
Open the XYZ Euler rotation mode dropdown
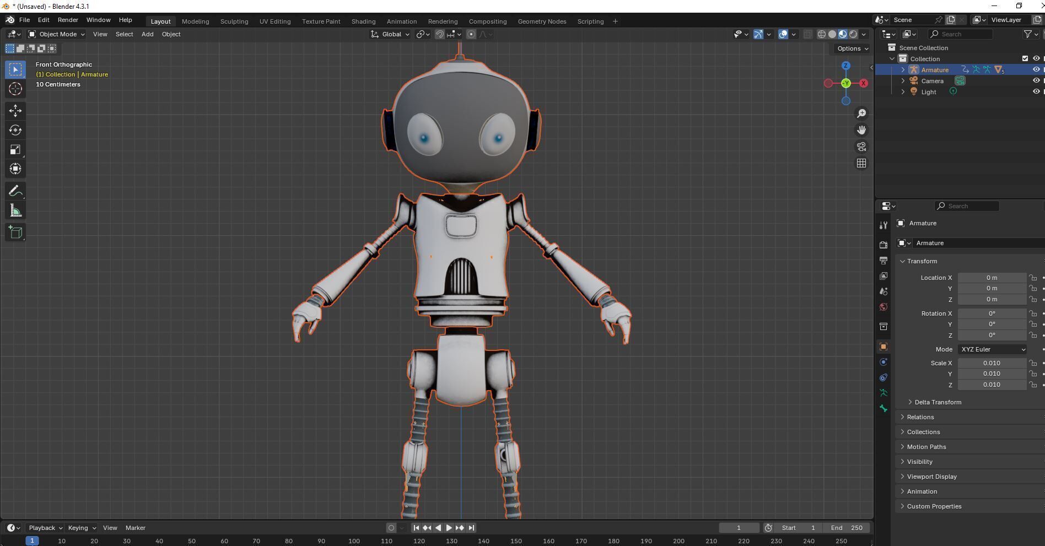coord(993,349)
